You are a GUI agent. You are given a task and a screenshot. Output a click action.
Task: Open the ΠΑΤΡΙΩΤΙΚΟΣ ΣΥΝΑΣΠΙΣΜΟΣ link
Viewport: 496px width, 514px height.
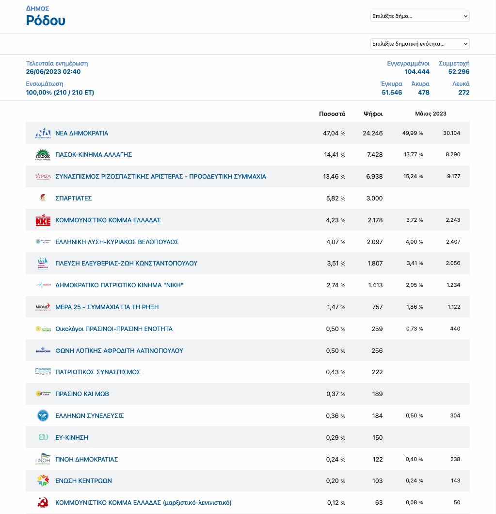[x=98, y=372]
